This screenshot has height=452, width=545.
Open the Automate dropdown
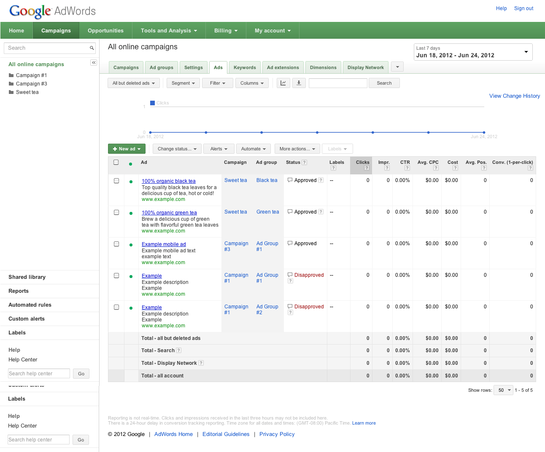click(x=254, y=149)
